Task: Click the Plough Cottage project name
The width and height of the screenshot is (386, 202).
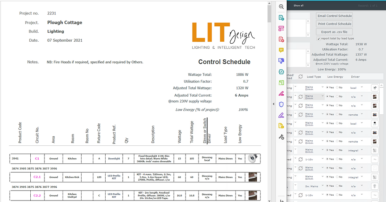Action: 65,22
